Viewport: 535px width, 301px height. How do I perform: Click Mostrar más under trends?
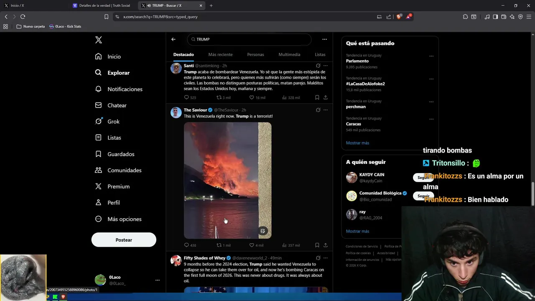click(357, 143)
